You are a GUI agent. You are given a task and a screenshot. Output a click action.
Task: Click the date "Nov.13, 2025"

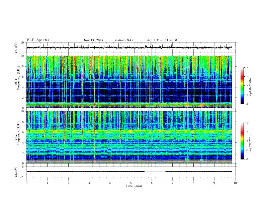(x=93, y=40)
